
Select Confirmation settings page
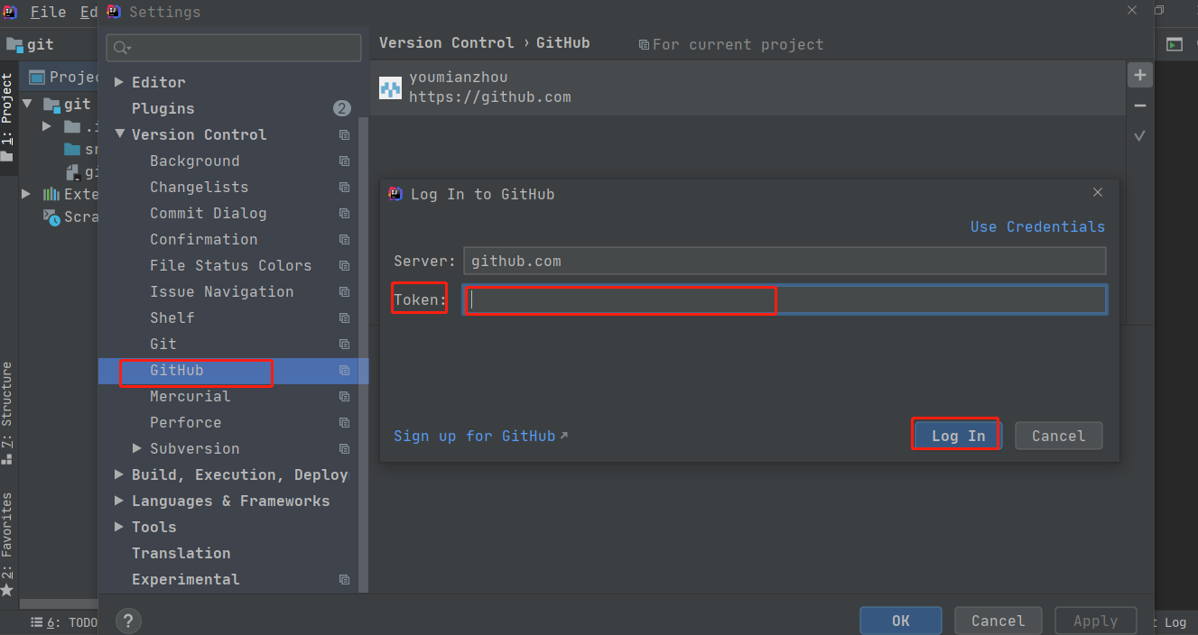click(204, 239)
